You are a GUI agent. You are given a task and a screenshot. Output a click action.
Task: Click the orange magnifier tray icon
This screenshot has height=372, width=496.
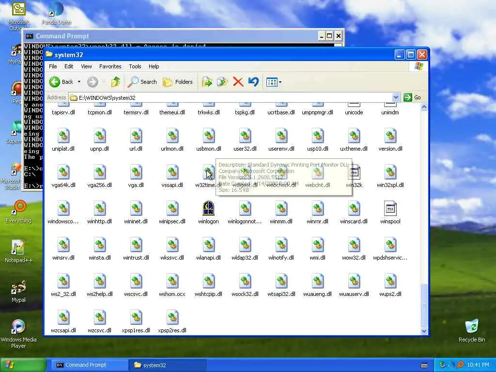coord(460,365)
